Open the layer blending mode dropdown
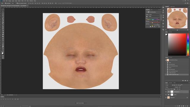This screenshot has height=107, width=190. pyautogui.click(x=170, y=87)
